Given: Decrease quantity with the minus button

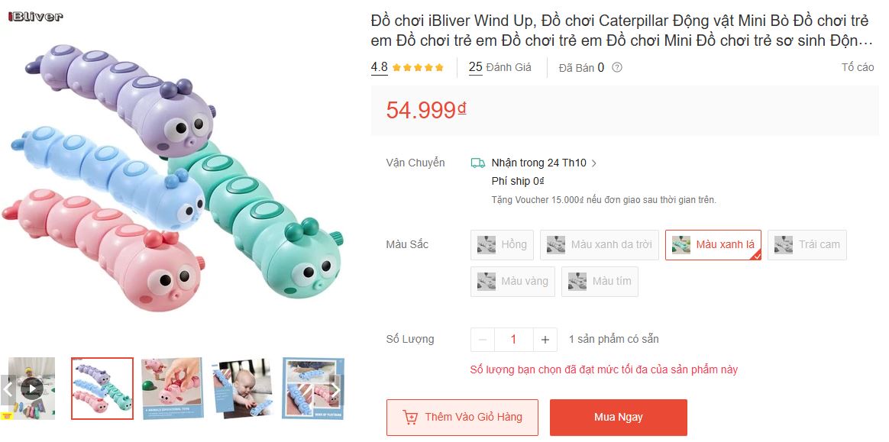Looking at the screenshot, I should click(483, 340).
